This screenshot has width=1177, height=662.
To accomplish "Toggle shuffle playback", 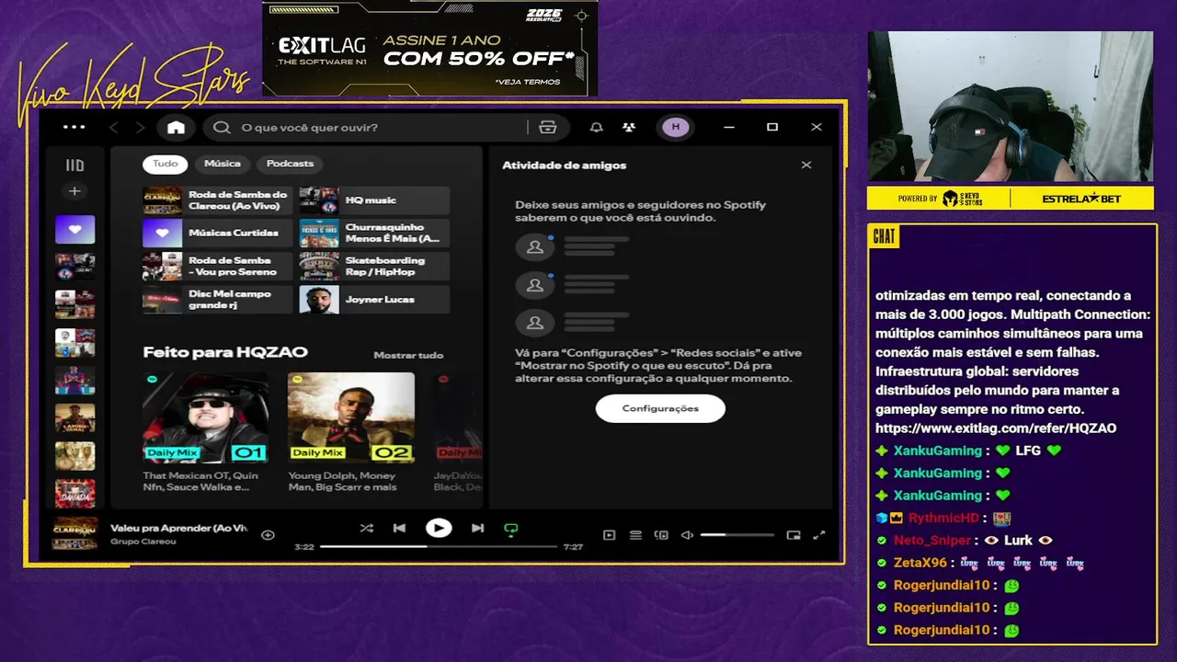I will pos(367,529).
